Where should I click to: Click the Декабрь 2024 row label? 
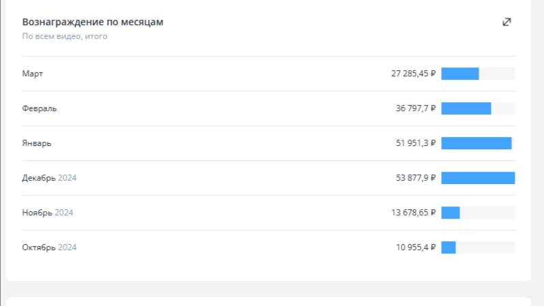pos(49,178)
